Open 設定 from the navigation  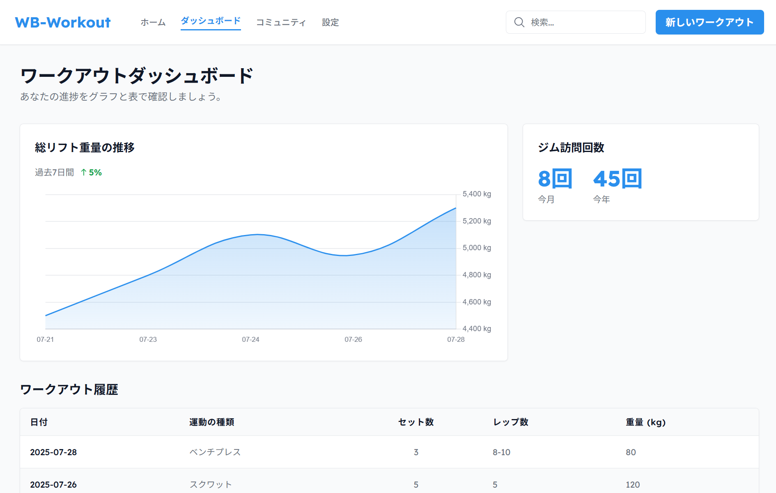tap(330, 22)
